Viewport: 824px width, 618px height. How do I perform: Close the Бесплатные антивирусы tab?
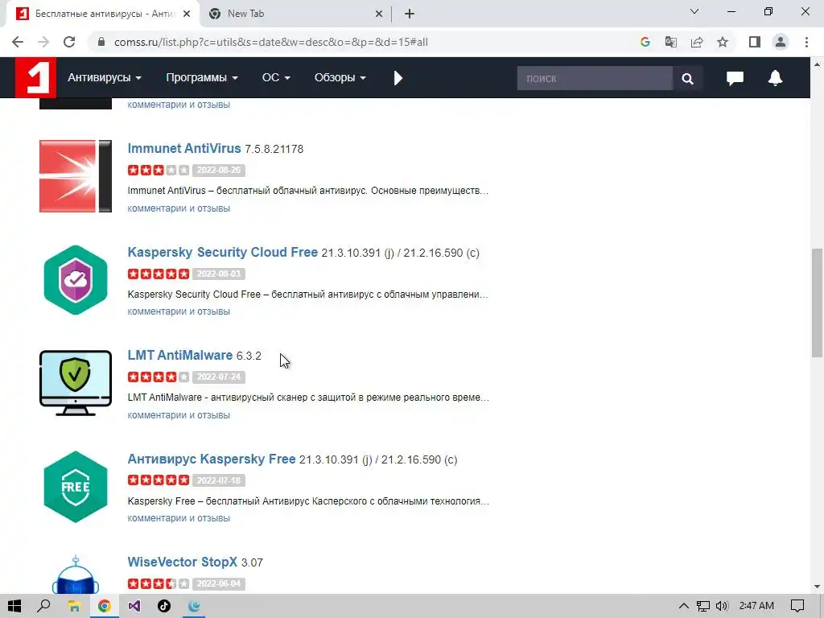(187, 14)
